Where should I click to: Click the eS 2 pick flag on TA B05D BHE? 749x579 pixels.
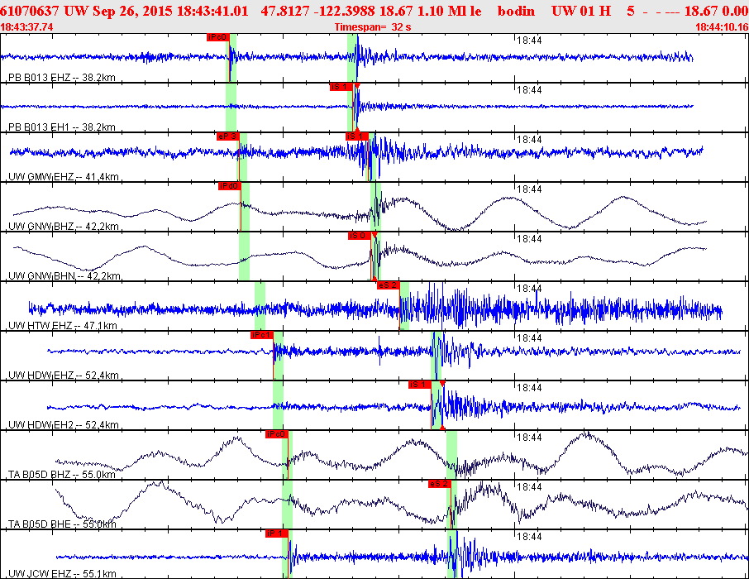tap(440, 484)
